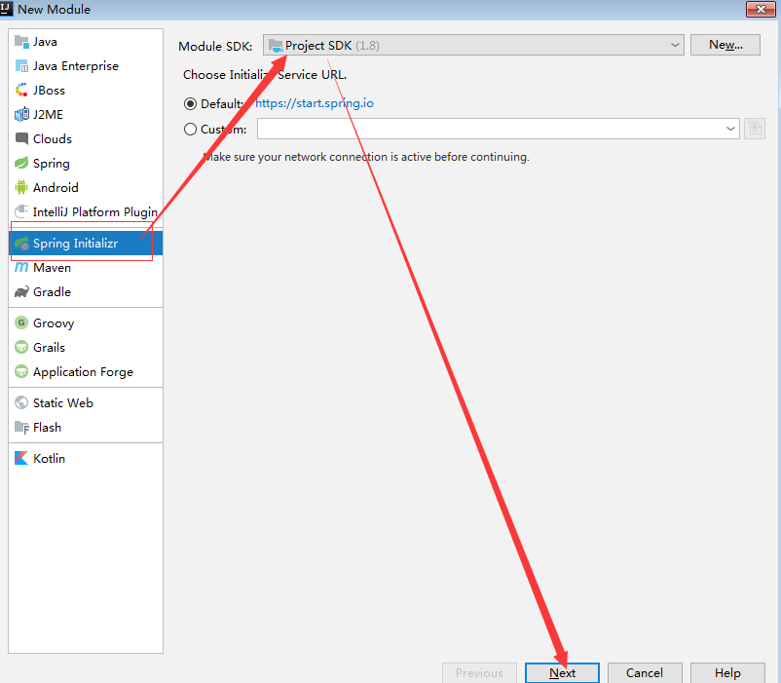781x683 pixels.
Task: Click the JBoss colorful icon
Action: tap(21, 91)
